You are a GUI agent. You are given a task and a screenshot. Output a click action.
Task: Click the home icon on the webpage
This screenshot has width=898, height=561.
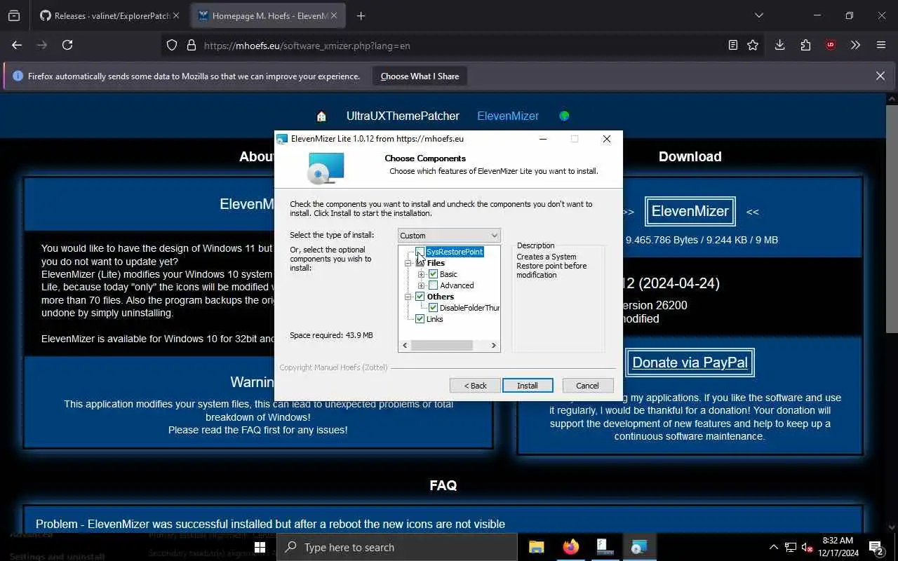[x=321, y=116]
